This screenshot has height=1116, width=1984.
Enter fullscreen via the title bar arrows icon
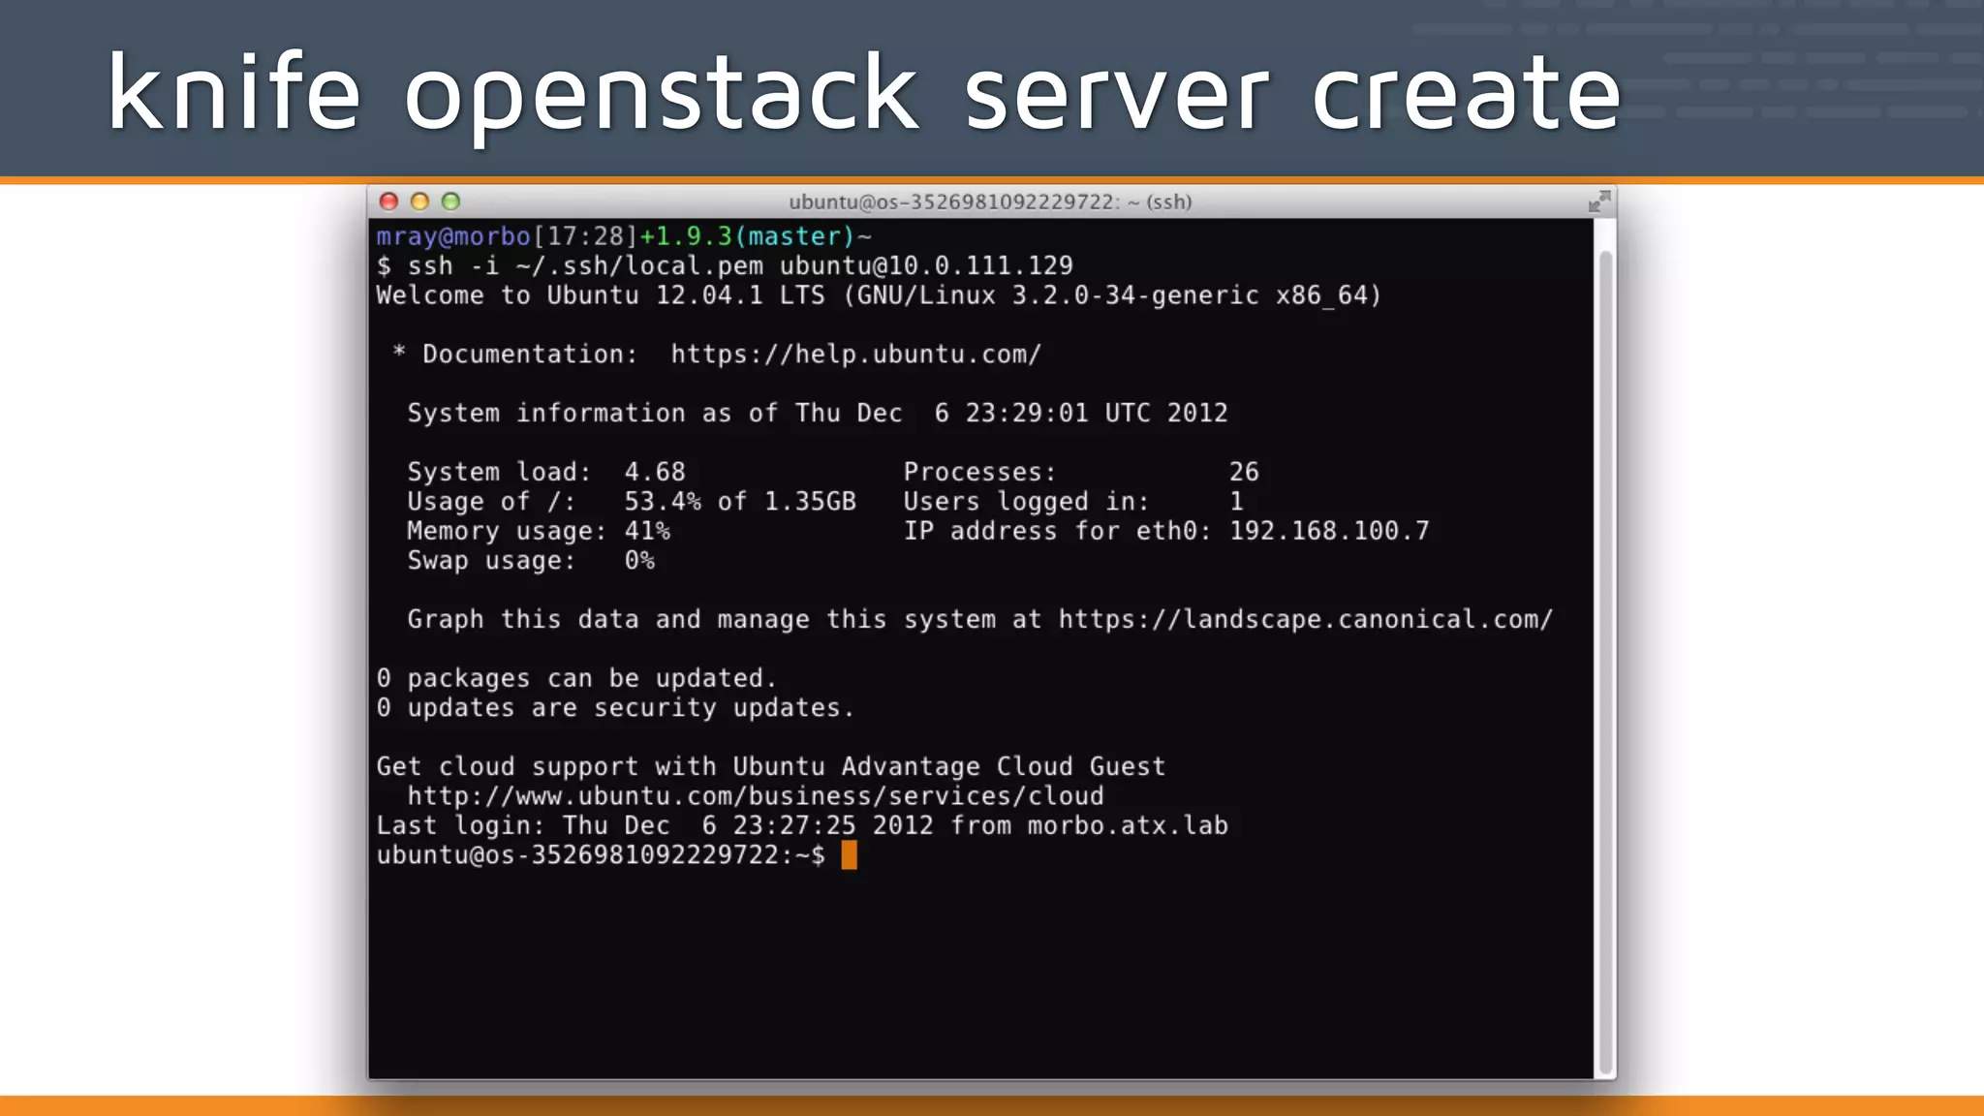[x=1599, y=201]
